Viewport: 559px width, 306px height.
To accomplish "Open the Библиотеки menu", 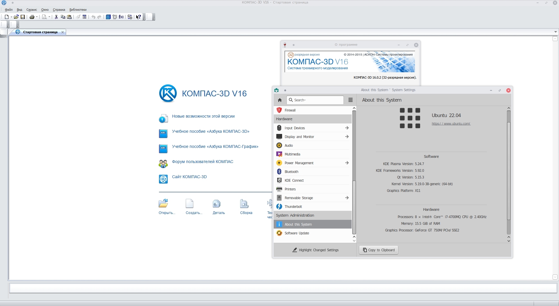I will coord(78,10).
